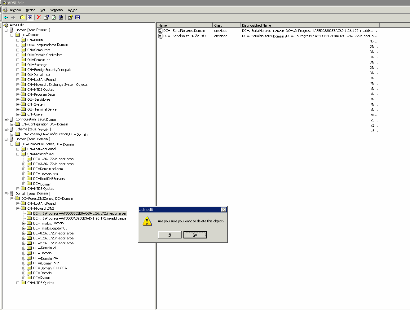The image size is (410, 310).
Task: Toggle the Show/Hide Action Pane icon
Action: (x=77, y=17)
